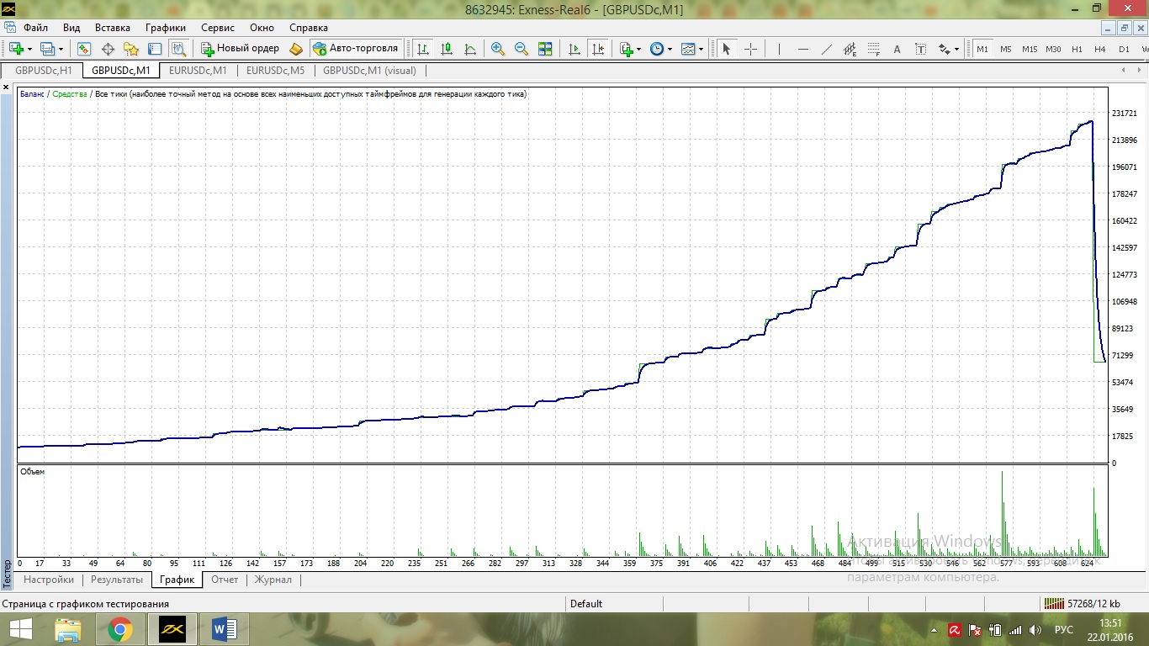Expand the New Chart dropdown arrow
This screenshot has width=1149, height=646.
(x=30, y=49)
